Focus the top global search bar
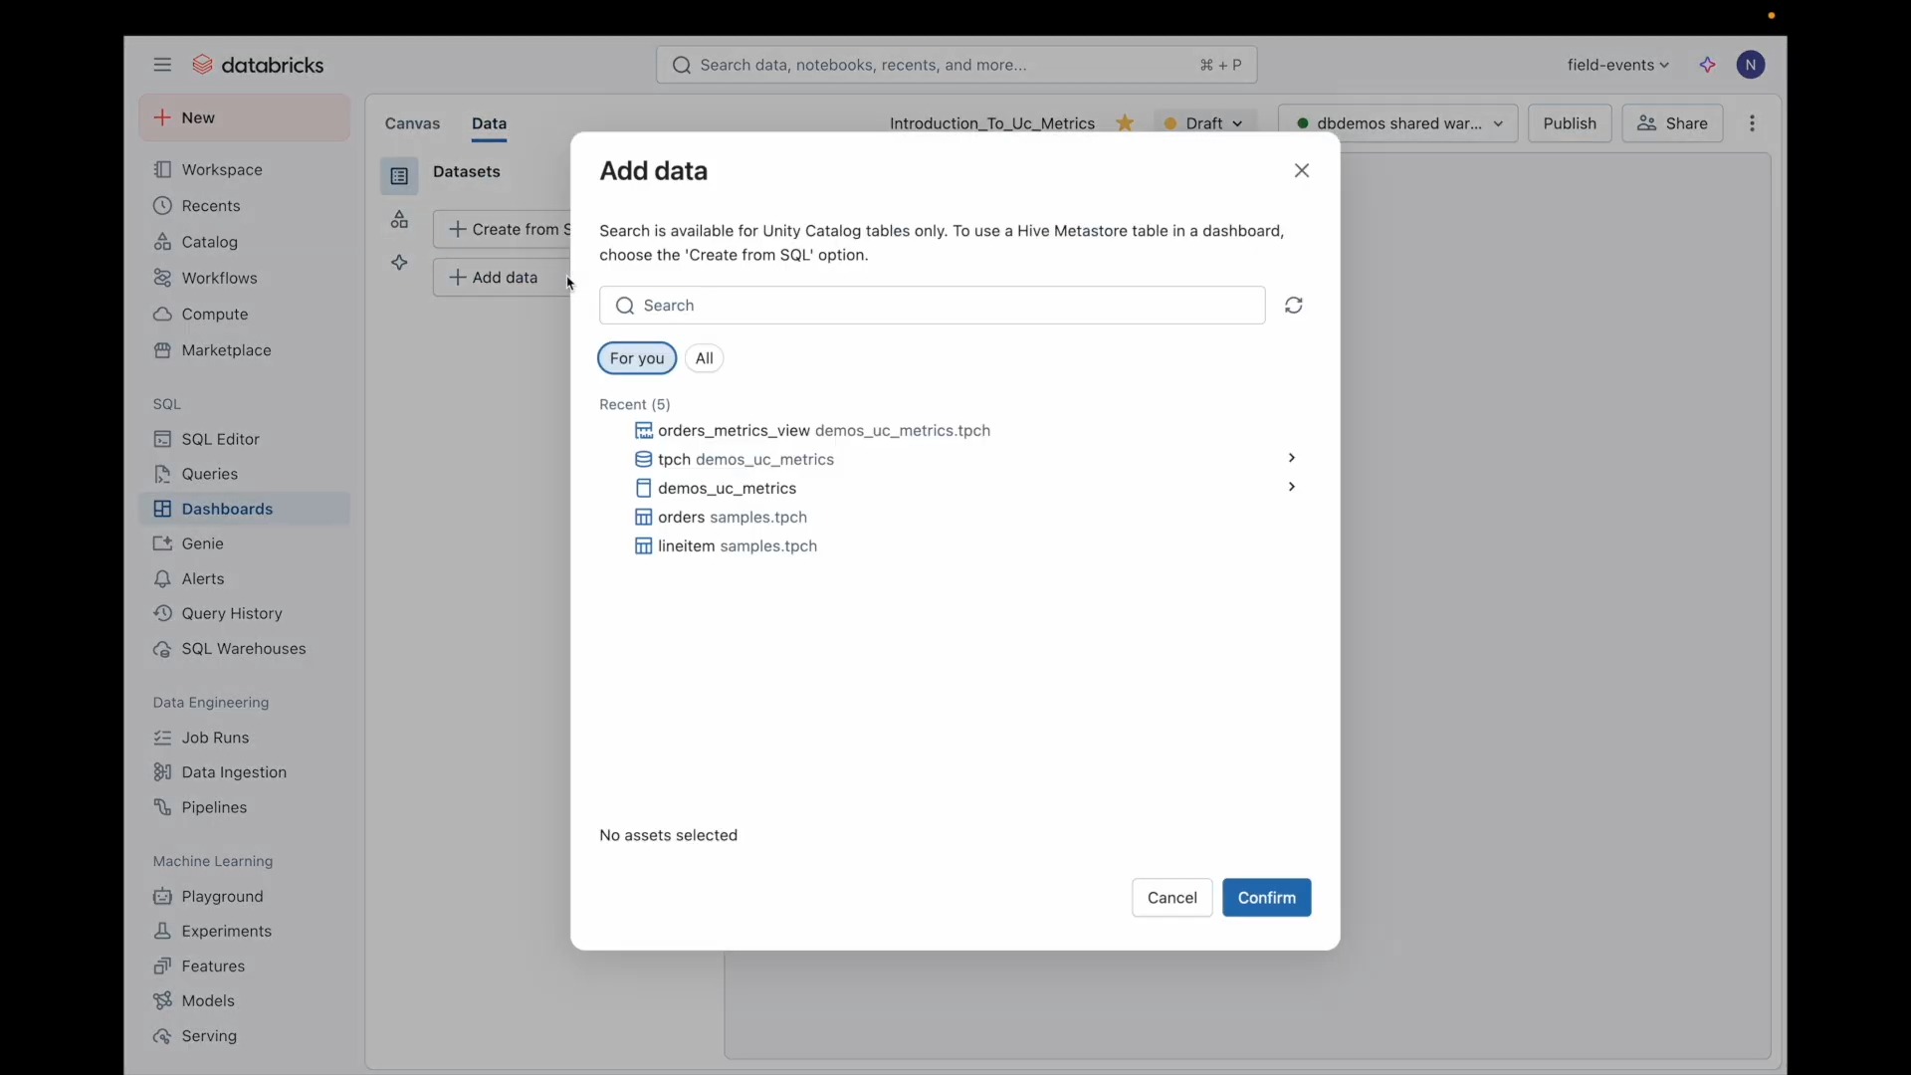This screenshot has height=1075, width=1911. tap(956, 65)
